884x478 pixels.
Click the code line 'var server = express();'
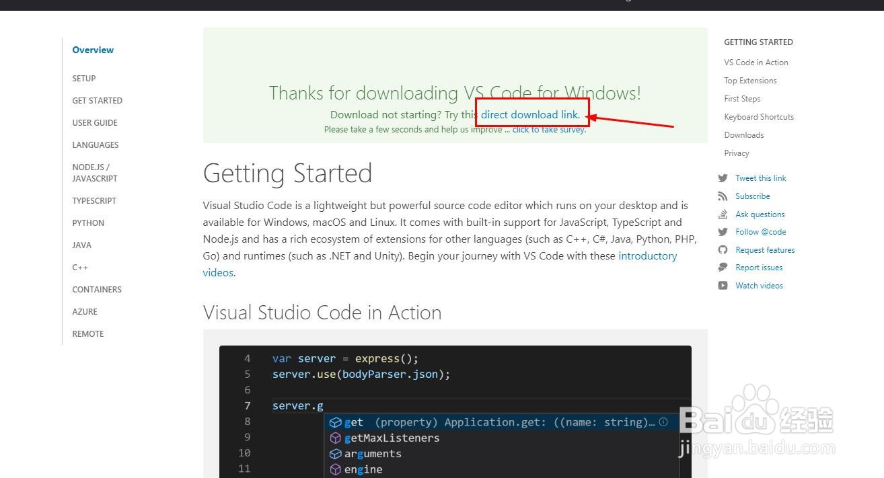[345, 359]
